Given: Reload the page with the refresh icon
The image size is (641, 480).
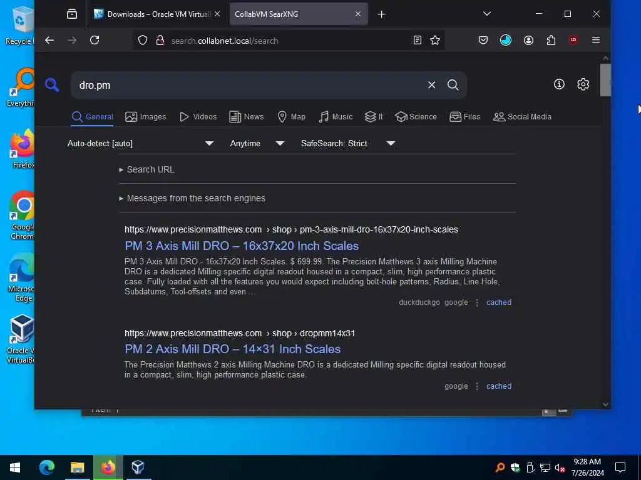Looking at the screenshot, I should pos(95,40).
